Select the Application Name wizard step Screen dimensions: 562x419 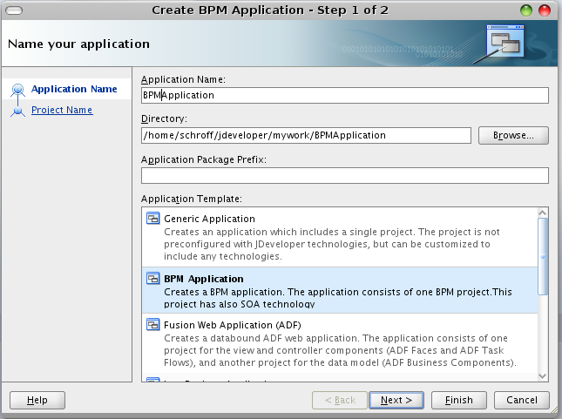point(74,89)
